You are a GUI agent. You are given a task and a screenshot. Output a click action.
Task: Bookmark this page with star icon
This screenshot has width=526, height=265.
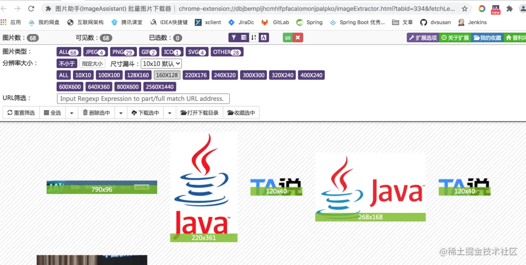465,9
